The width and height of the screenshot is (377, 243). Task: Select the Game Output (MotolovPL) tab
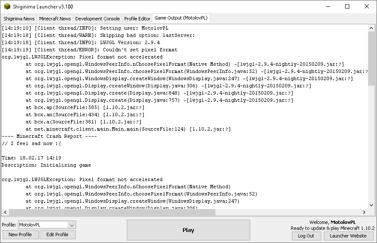[181, 18]
